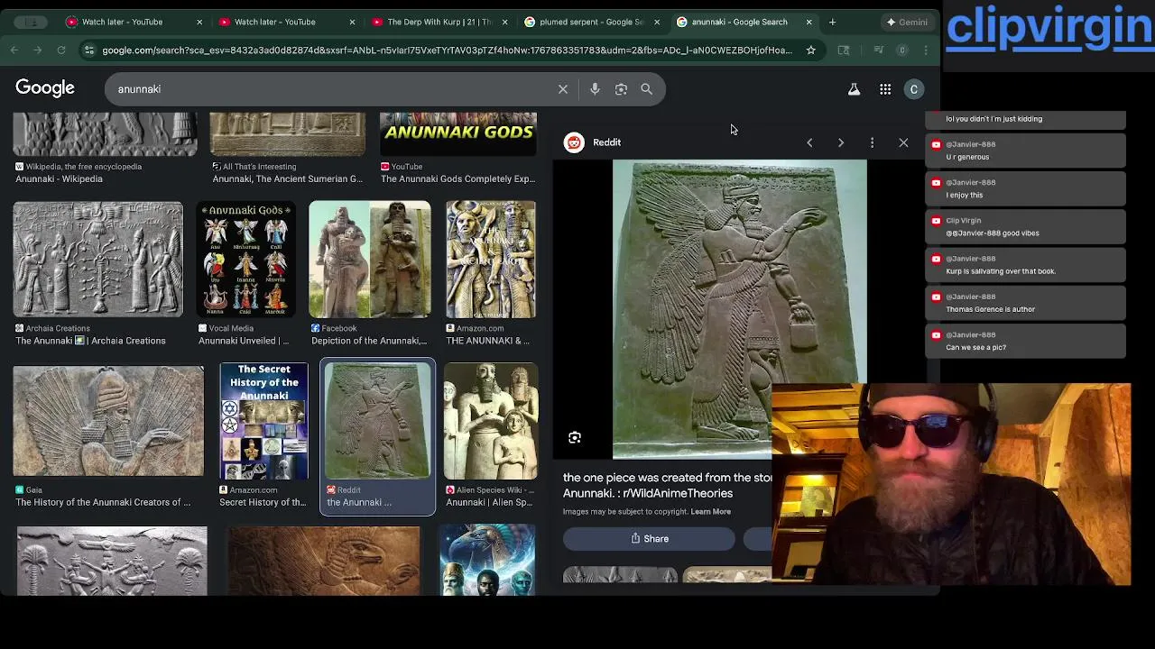
Task: Go back in browser history
Action: tap(14, 50)
